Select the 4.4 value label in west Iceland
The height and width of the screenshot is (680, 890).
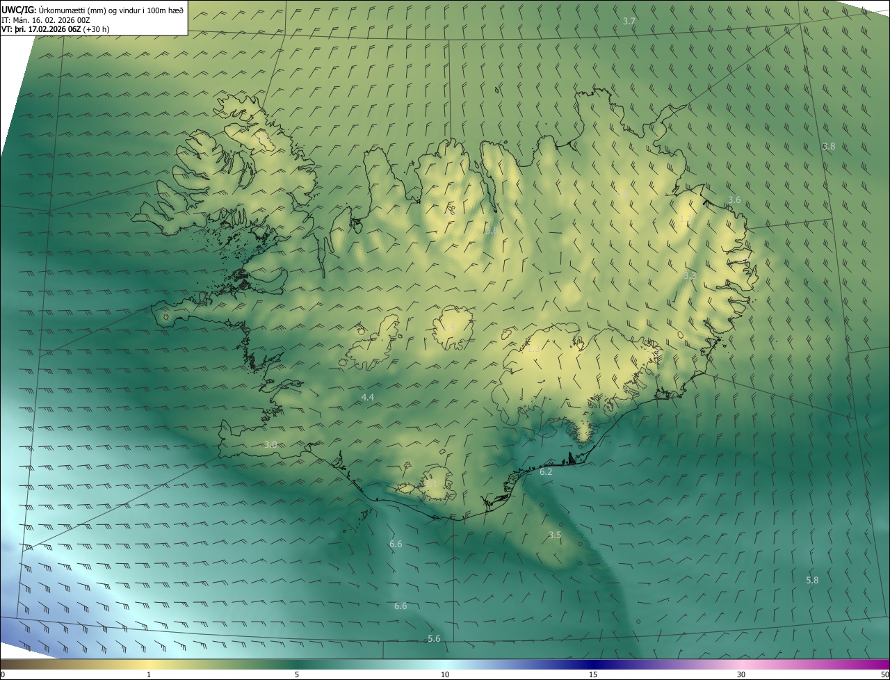368,397
